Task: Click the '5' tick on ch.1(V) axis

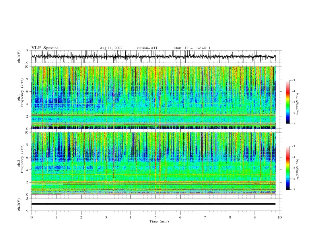Action: coord(28,50)
